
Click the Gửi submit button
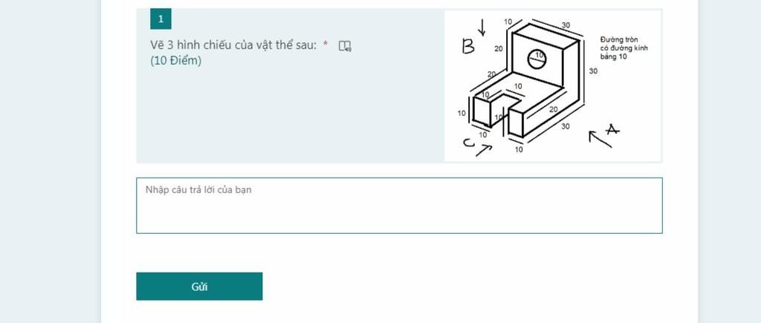point(199,286)
